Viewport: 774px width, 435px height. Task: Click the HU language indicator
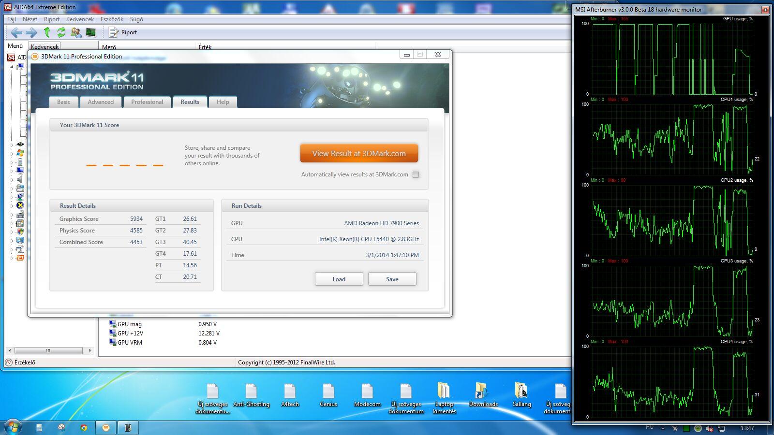pyautogui.click(x=650, y=427)
